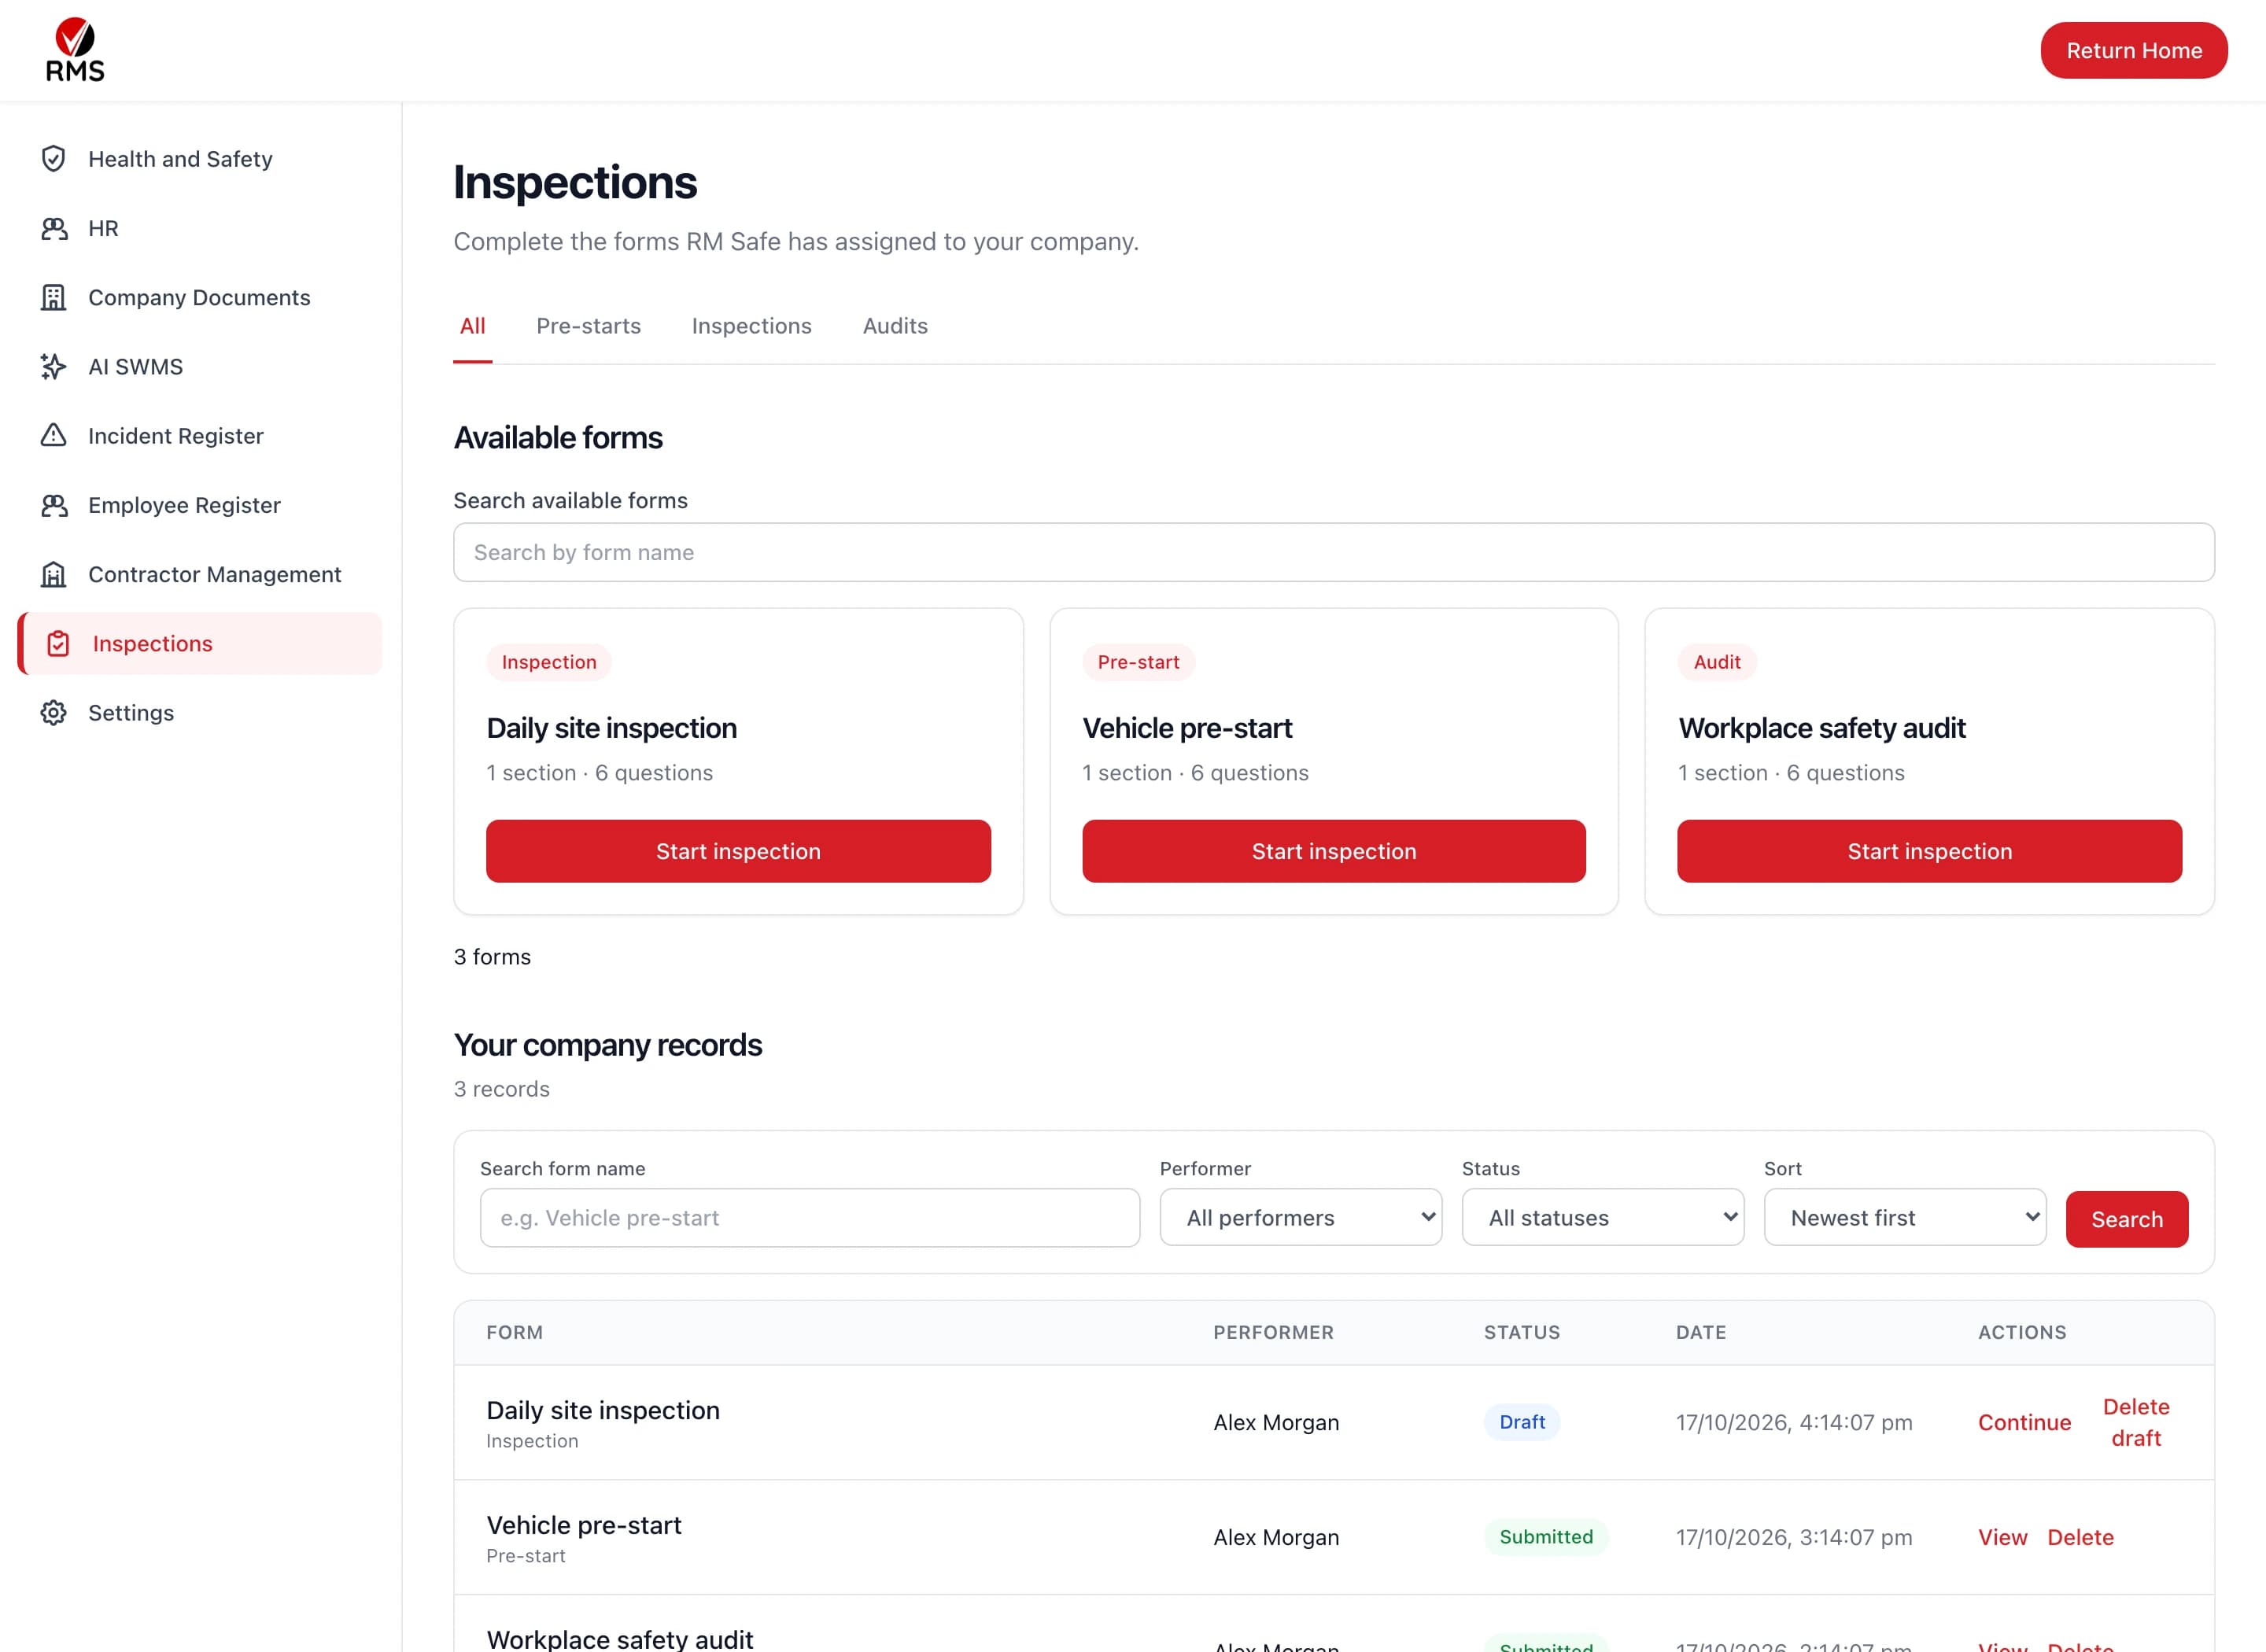Click the red Search records button
Viewport: 2266px width, 1652px height.
(x=2126, y=1219)
